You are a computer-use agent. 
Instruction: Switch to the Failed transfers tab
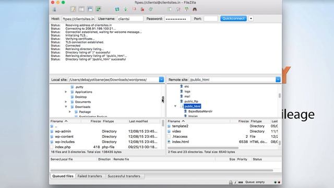pyautogui.click(x=90, y=176)
